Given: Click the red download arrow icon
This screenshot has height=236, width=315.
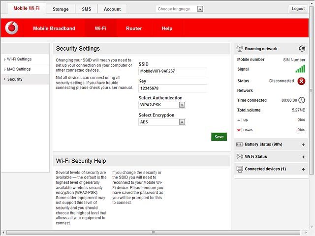Looking at the screenshot, I should [x=239, y=130].
